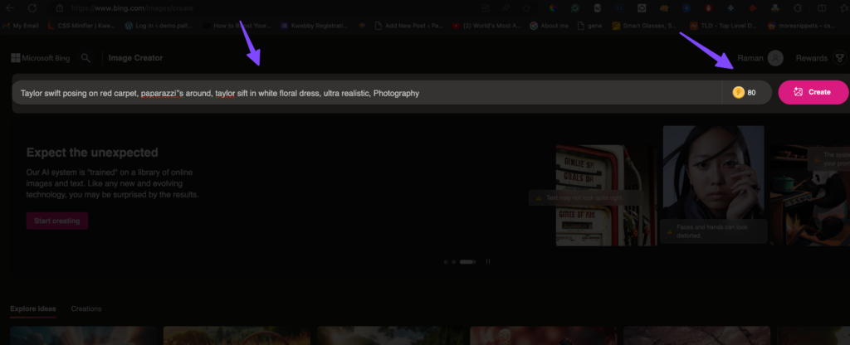The height and width of the screenshot is (345, 850).
Task: Click the browser back arrow
Action: point(10,7)
